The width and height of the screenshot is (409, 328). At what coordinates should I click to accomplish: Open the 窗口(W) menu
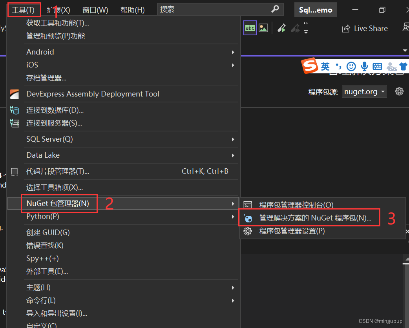[95, 9]
